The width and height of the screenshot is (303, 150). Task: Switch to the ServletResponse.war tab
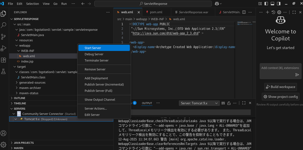tap(193, 12)
